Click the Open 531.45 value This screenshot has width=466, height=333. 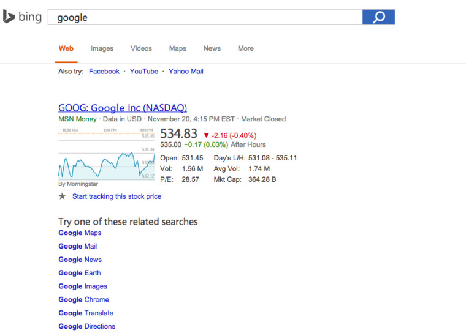[193, 158]
